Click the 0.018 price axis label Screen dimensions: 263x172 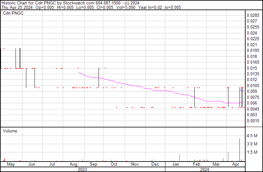tap(252, 56)
